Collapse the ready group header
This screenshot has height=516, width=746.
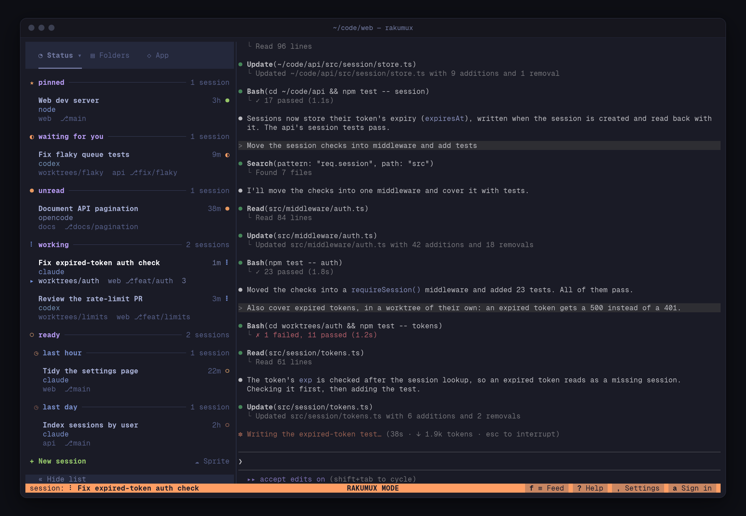tap(130, 335)
